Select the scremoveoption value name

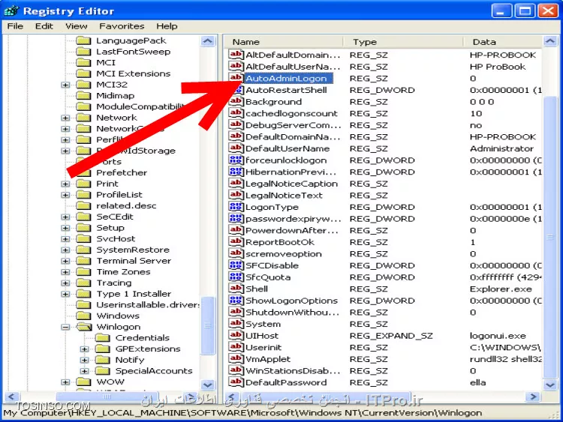[x=283, y=254]
